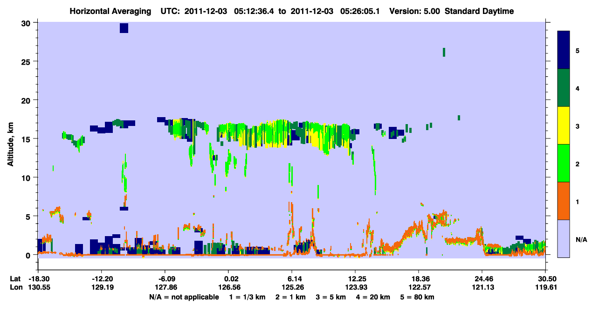Image resolution: width=606 pixels, height=310 pixels.
Task: Click the small green mark near 26 km altitude
Action: tap(444, 52)
